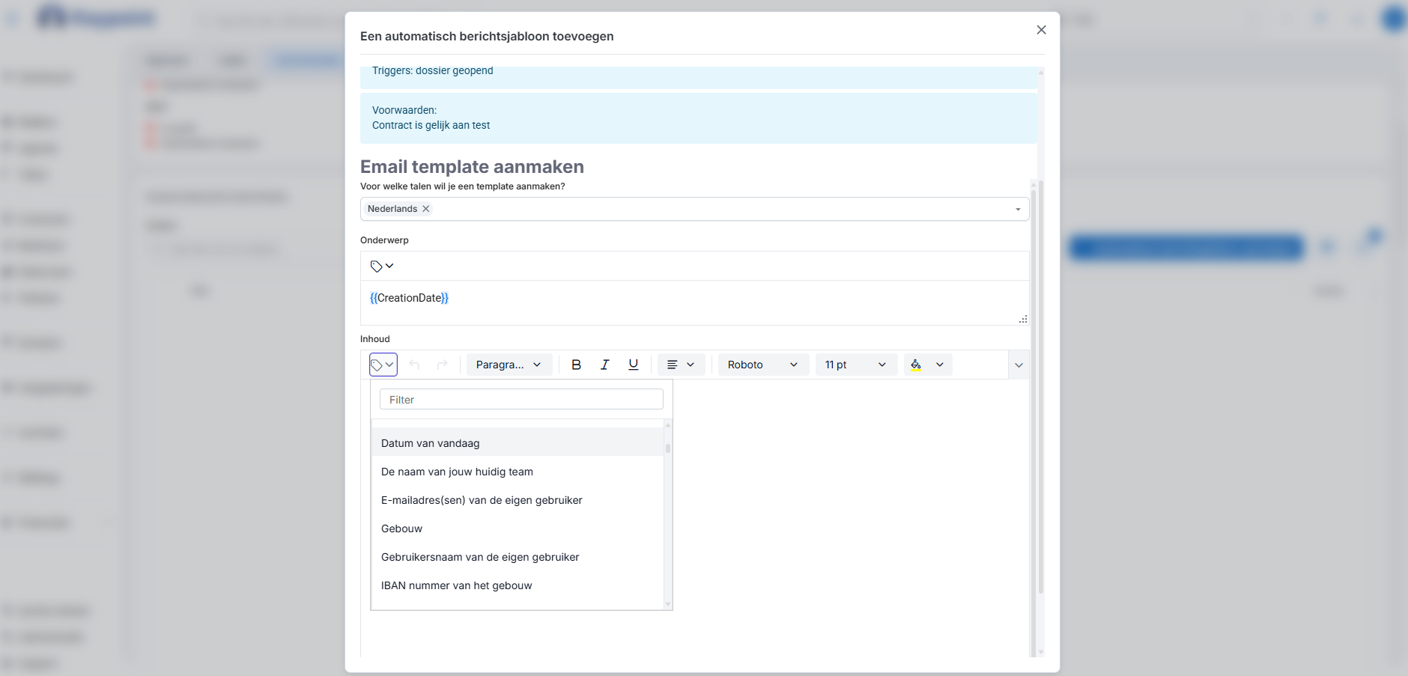Image resolution: width=1408 pixels, height=676 pixels.
Task: Undo the last edit in Inhoud
Action: 414,365
